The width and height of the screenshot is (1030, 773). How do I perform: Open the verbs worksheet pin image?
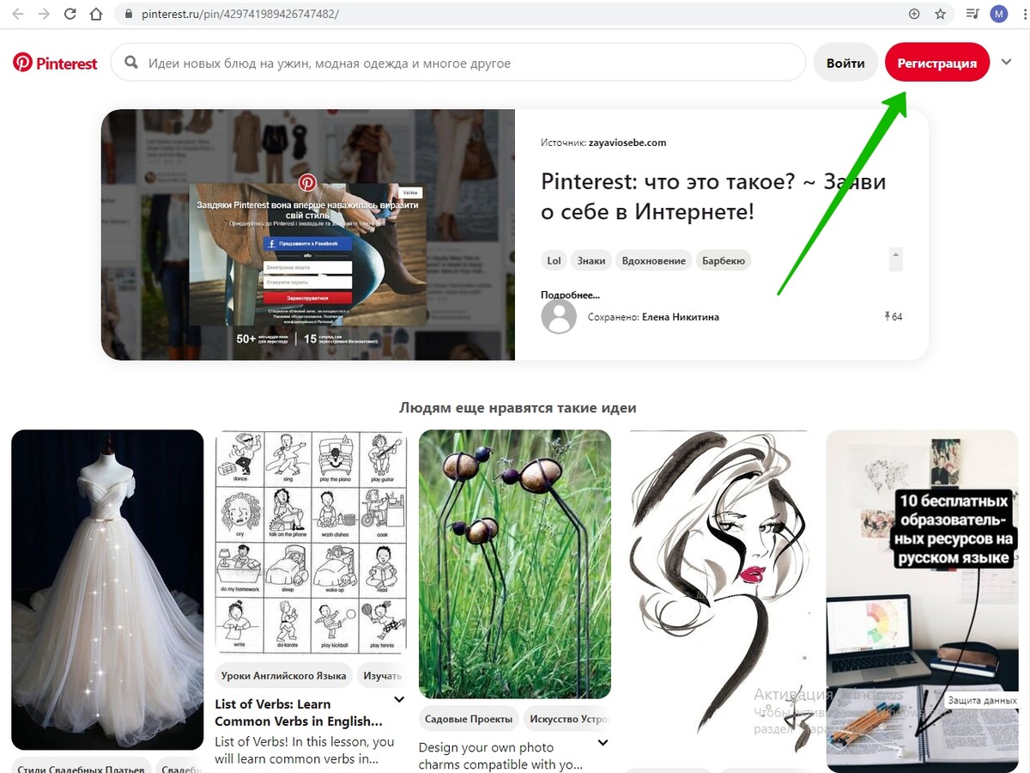[x=311, y=542]
